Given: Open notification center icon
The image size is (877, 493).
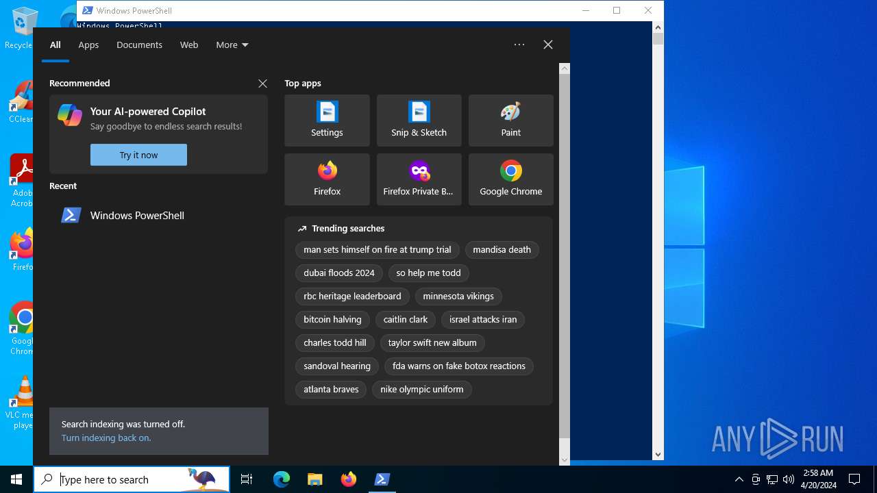Looking at the screenshot, I should (854, 479).
